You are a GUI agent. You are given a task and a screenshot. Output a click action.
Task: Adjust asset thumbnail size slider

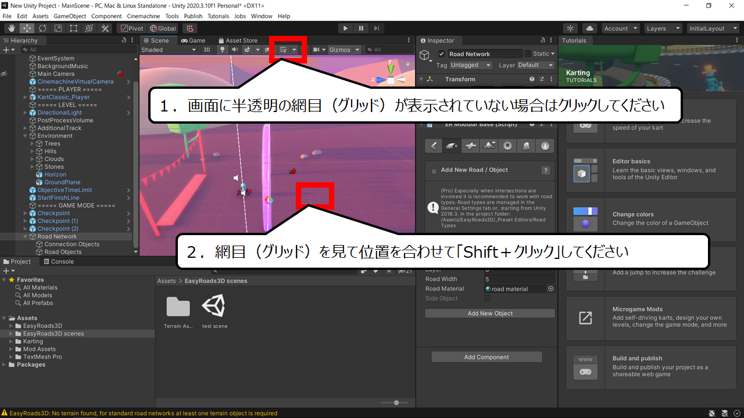tap(395, 402)
